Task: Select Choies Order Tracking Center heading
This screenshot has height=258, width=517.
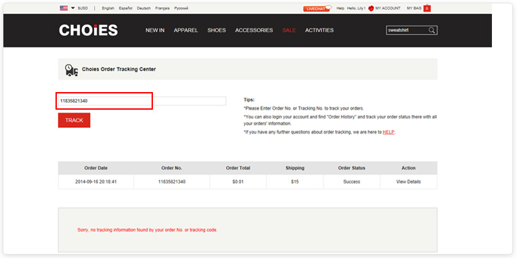Action: point(119,69)
